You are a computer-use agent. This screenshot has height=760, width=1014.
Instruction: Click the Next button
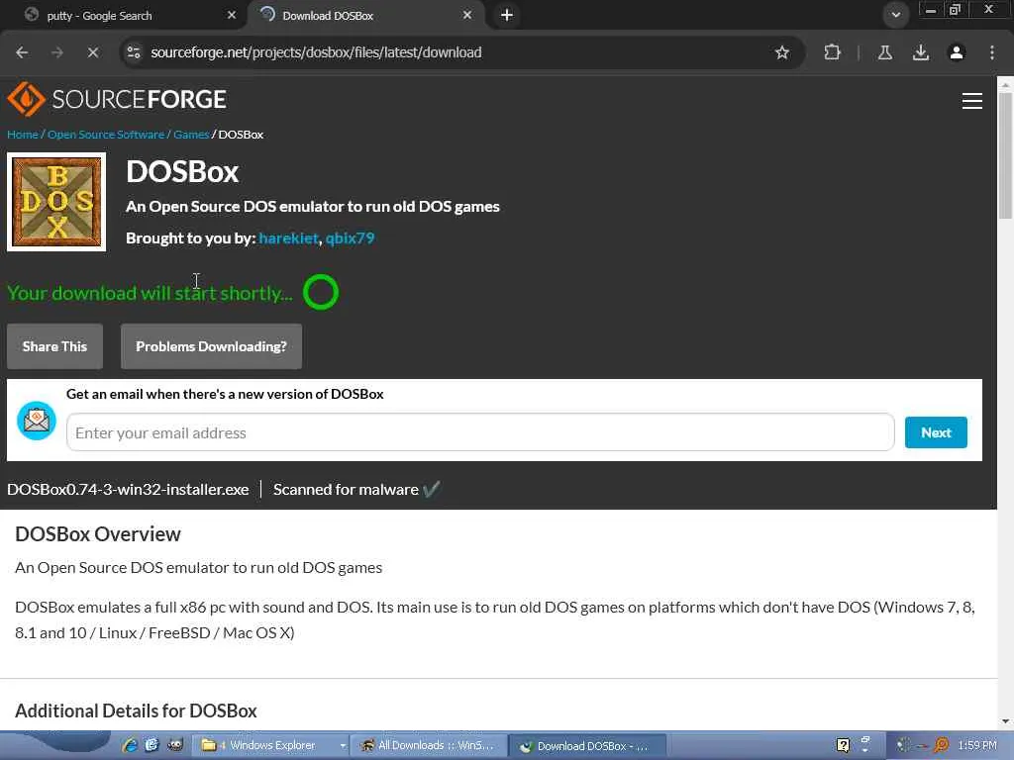[x=936, y=432]
